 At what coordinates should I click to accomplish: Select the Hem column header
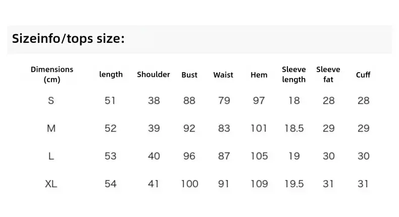(x=259, y=75)
